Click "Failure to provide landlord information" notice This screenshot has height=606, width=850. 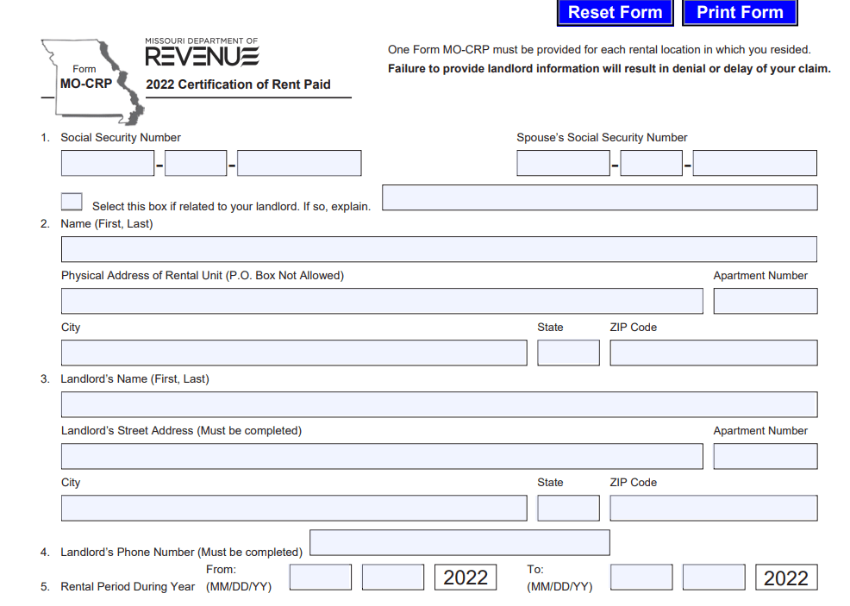point(609,69)
